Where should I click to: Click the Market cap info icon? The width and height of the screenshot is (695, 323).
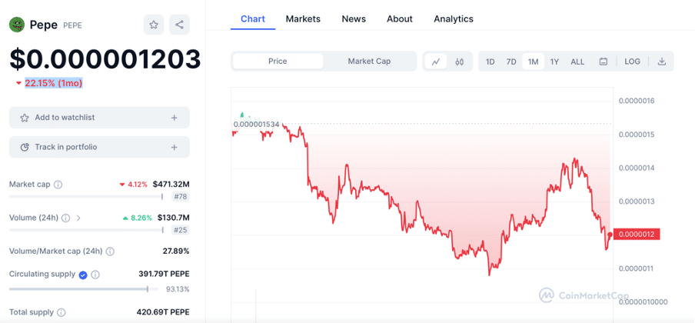click(x=58, y=184)
